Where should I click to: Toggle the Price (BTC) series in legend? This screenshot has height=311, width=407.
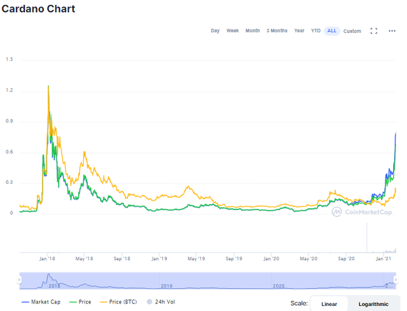tap(118, 302)
